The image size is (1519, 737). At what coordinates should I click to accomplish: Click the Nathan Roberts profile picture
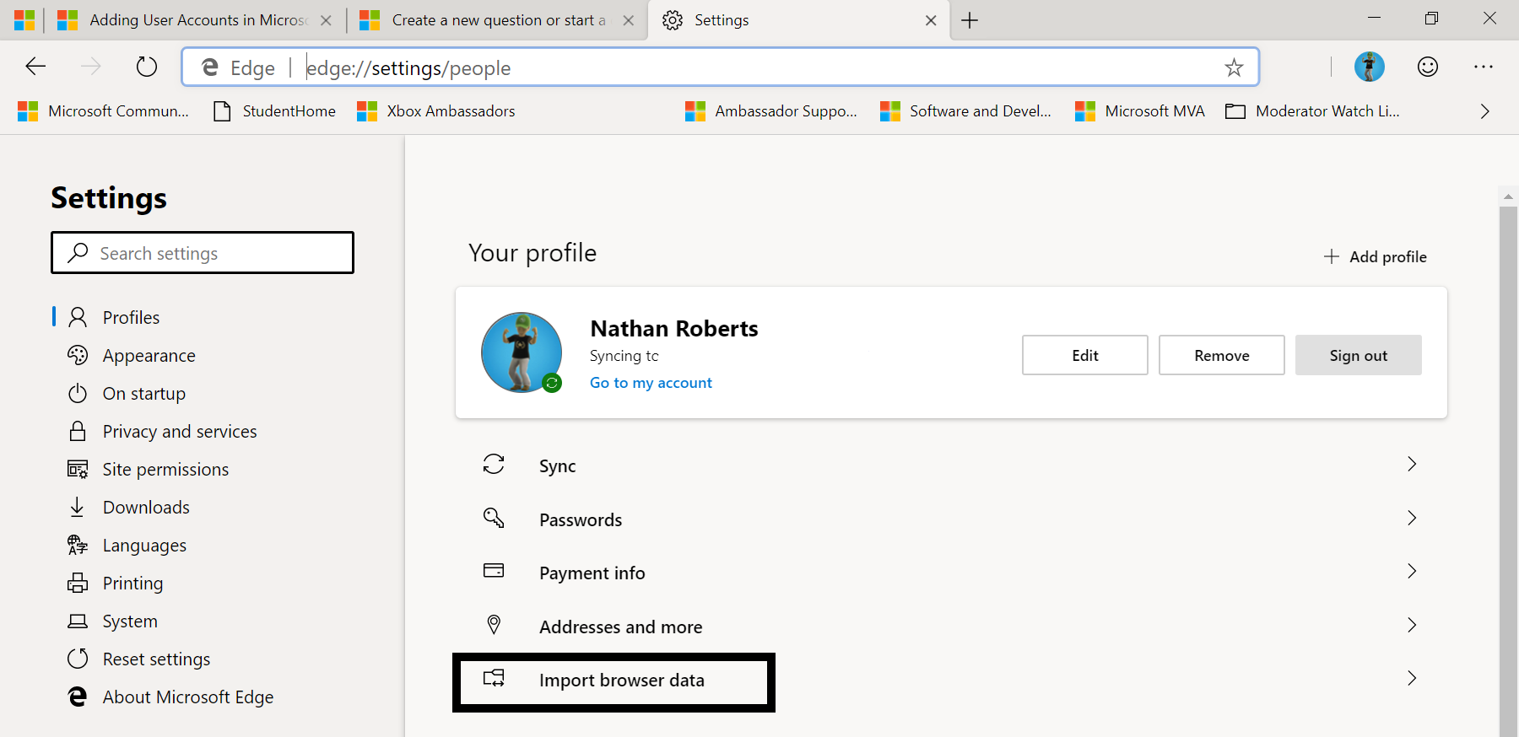coord(522,352)
